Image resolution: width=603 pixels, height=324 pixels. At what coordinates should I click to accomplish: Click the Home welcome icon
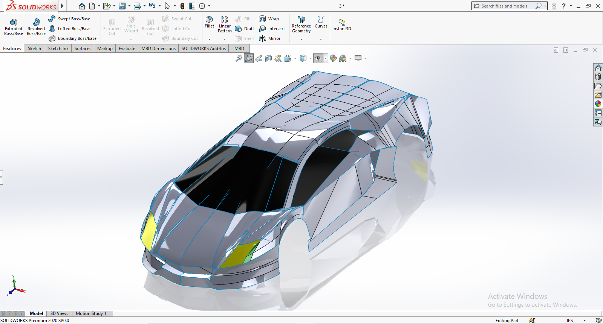click(82, 6)
